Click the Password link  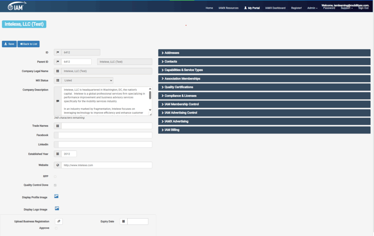pyautogui.click(x=329, y=8)
